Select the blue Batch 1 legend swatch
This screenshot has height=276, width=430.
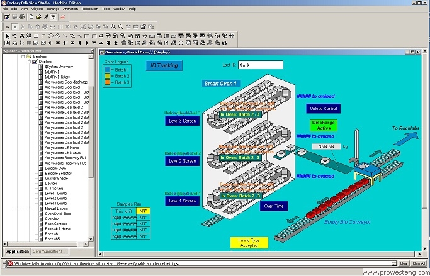tap(107, 70)
